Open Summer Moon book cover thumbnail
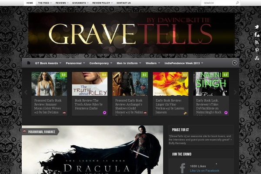The width and height of the screenshot is (261, 174). pos(49,84)
